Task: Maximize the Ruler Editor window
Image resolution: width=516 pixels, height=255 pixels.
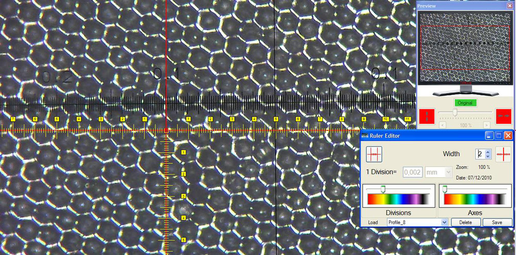Action: point(499,135)
